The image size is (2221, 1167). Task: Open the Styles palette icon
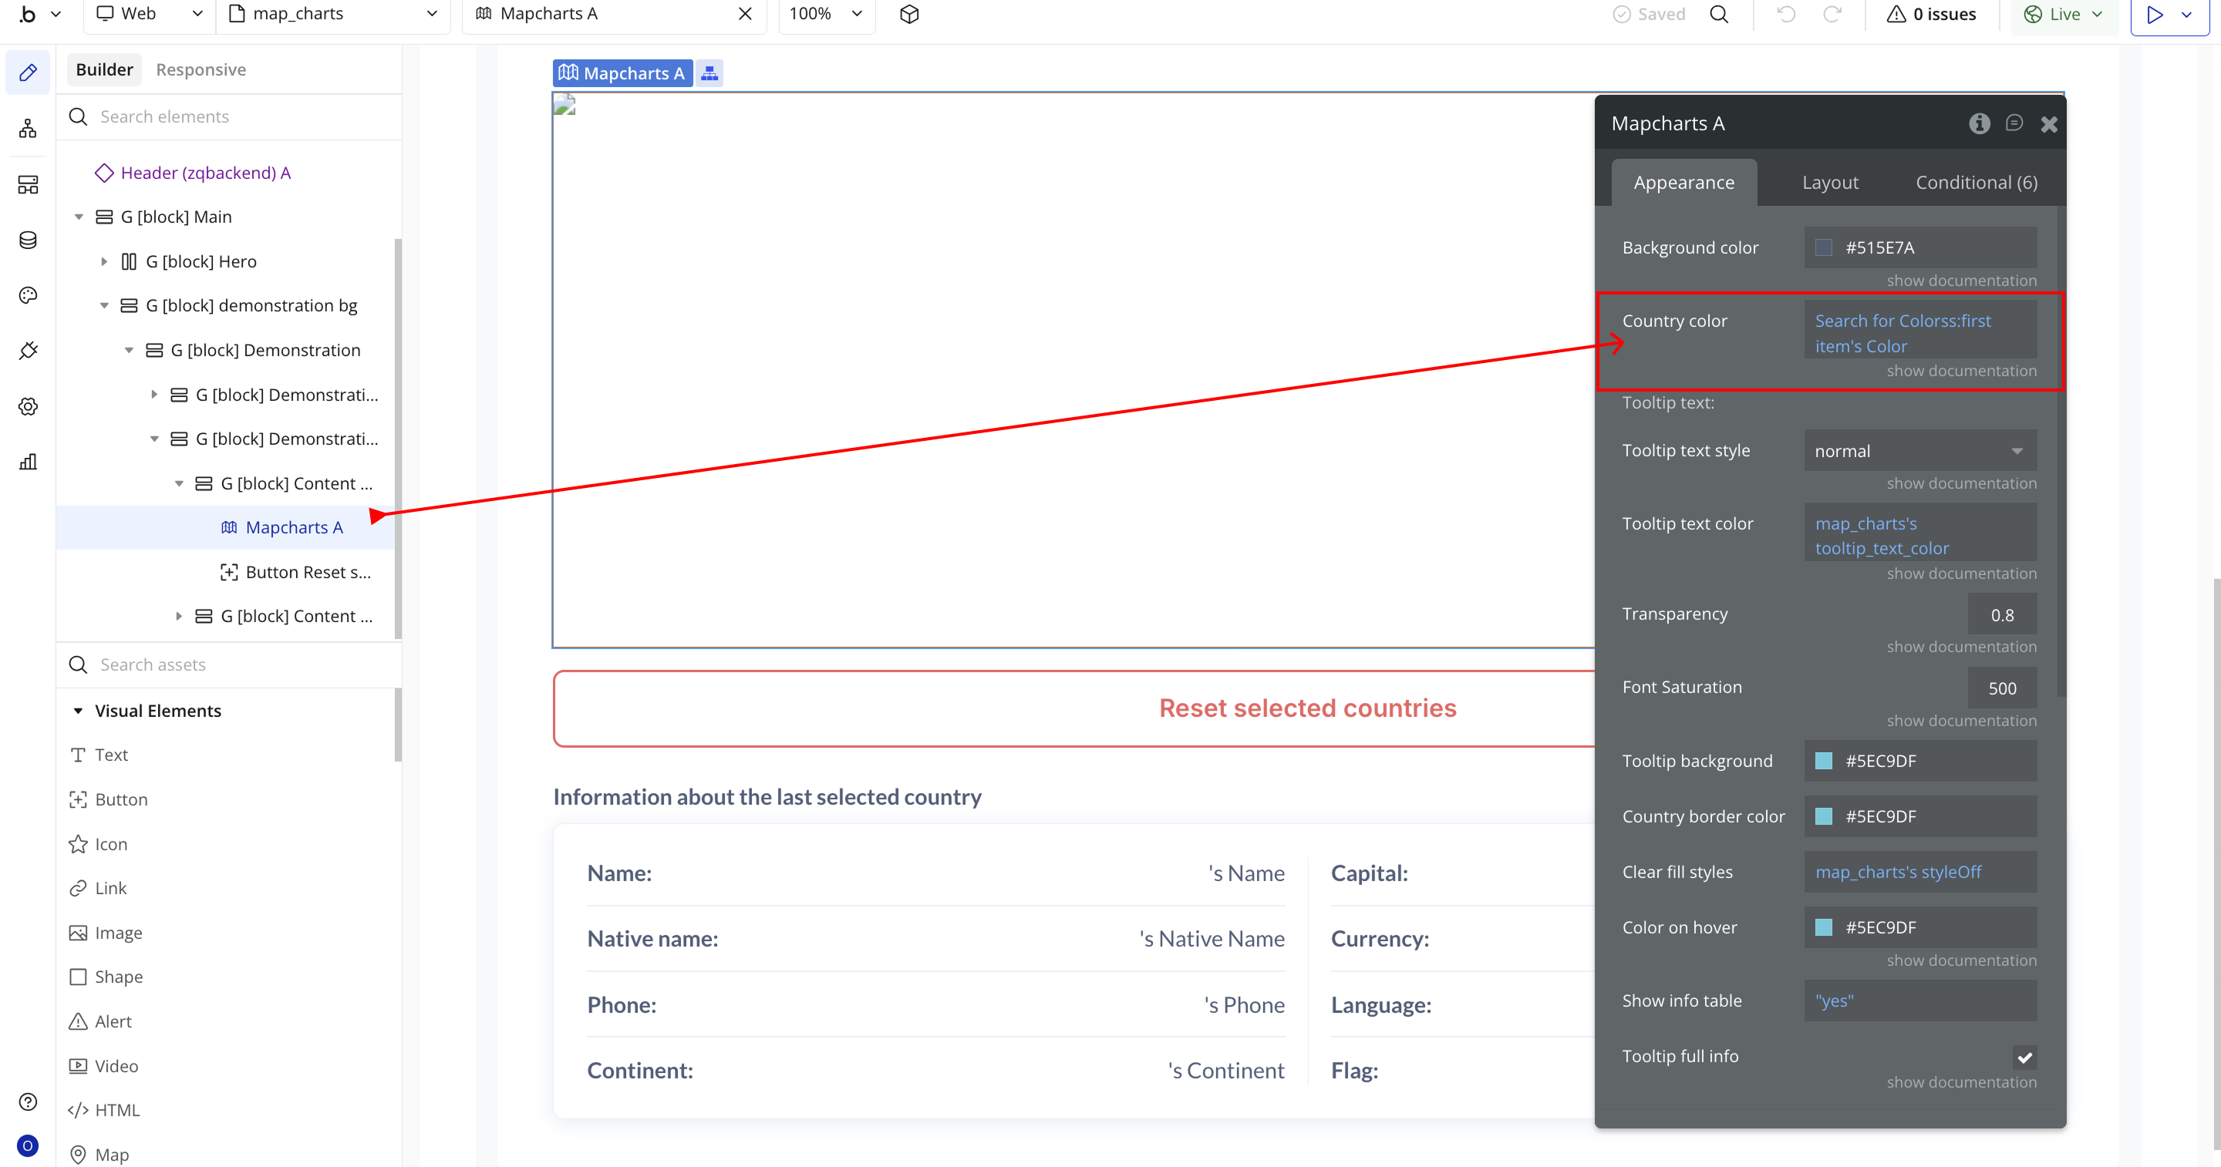[28, 296]
